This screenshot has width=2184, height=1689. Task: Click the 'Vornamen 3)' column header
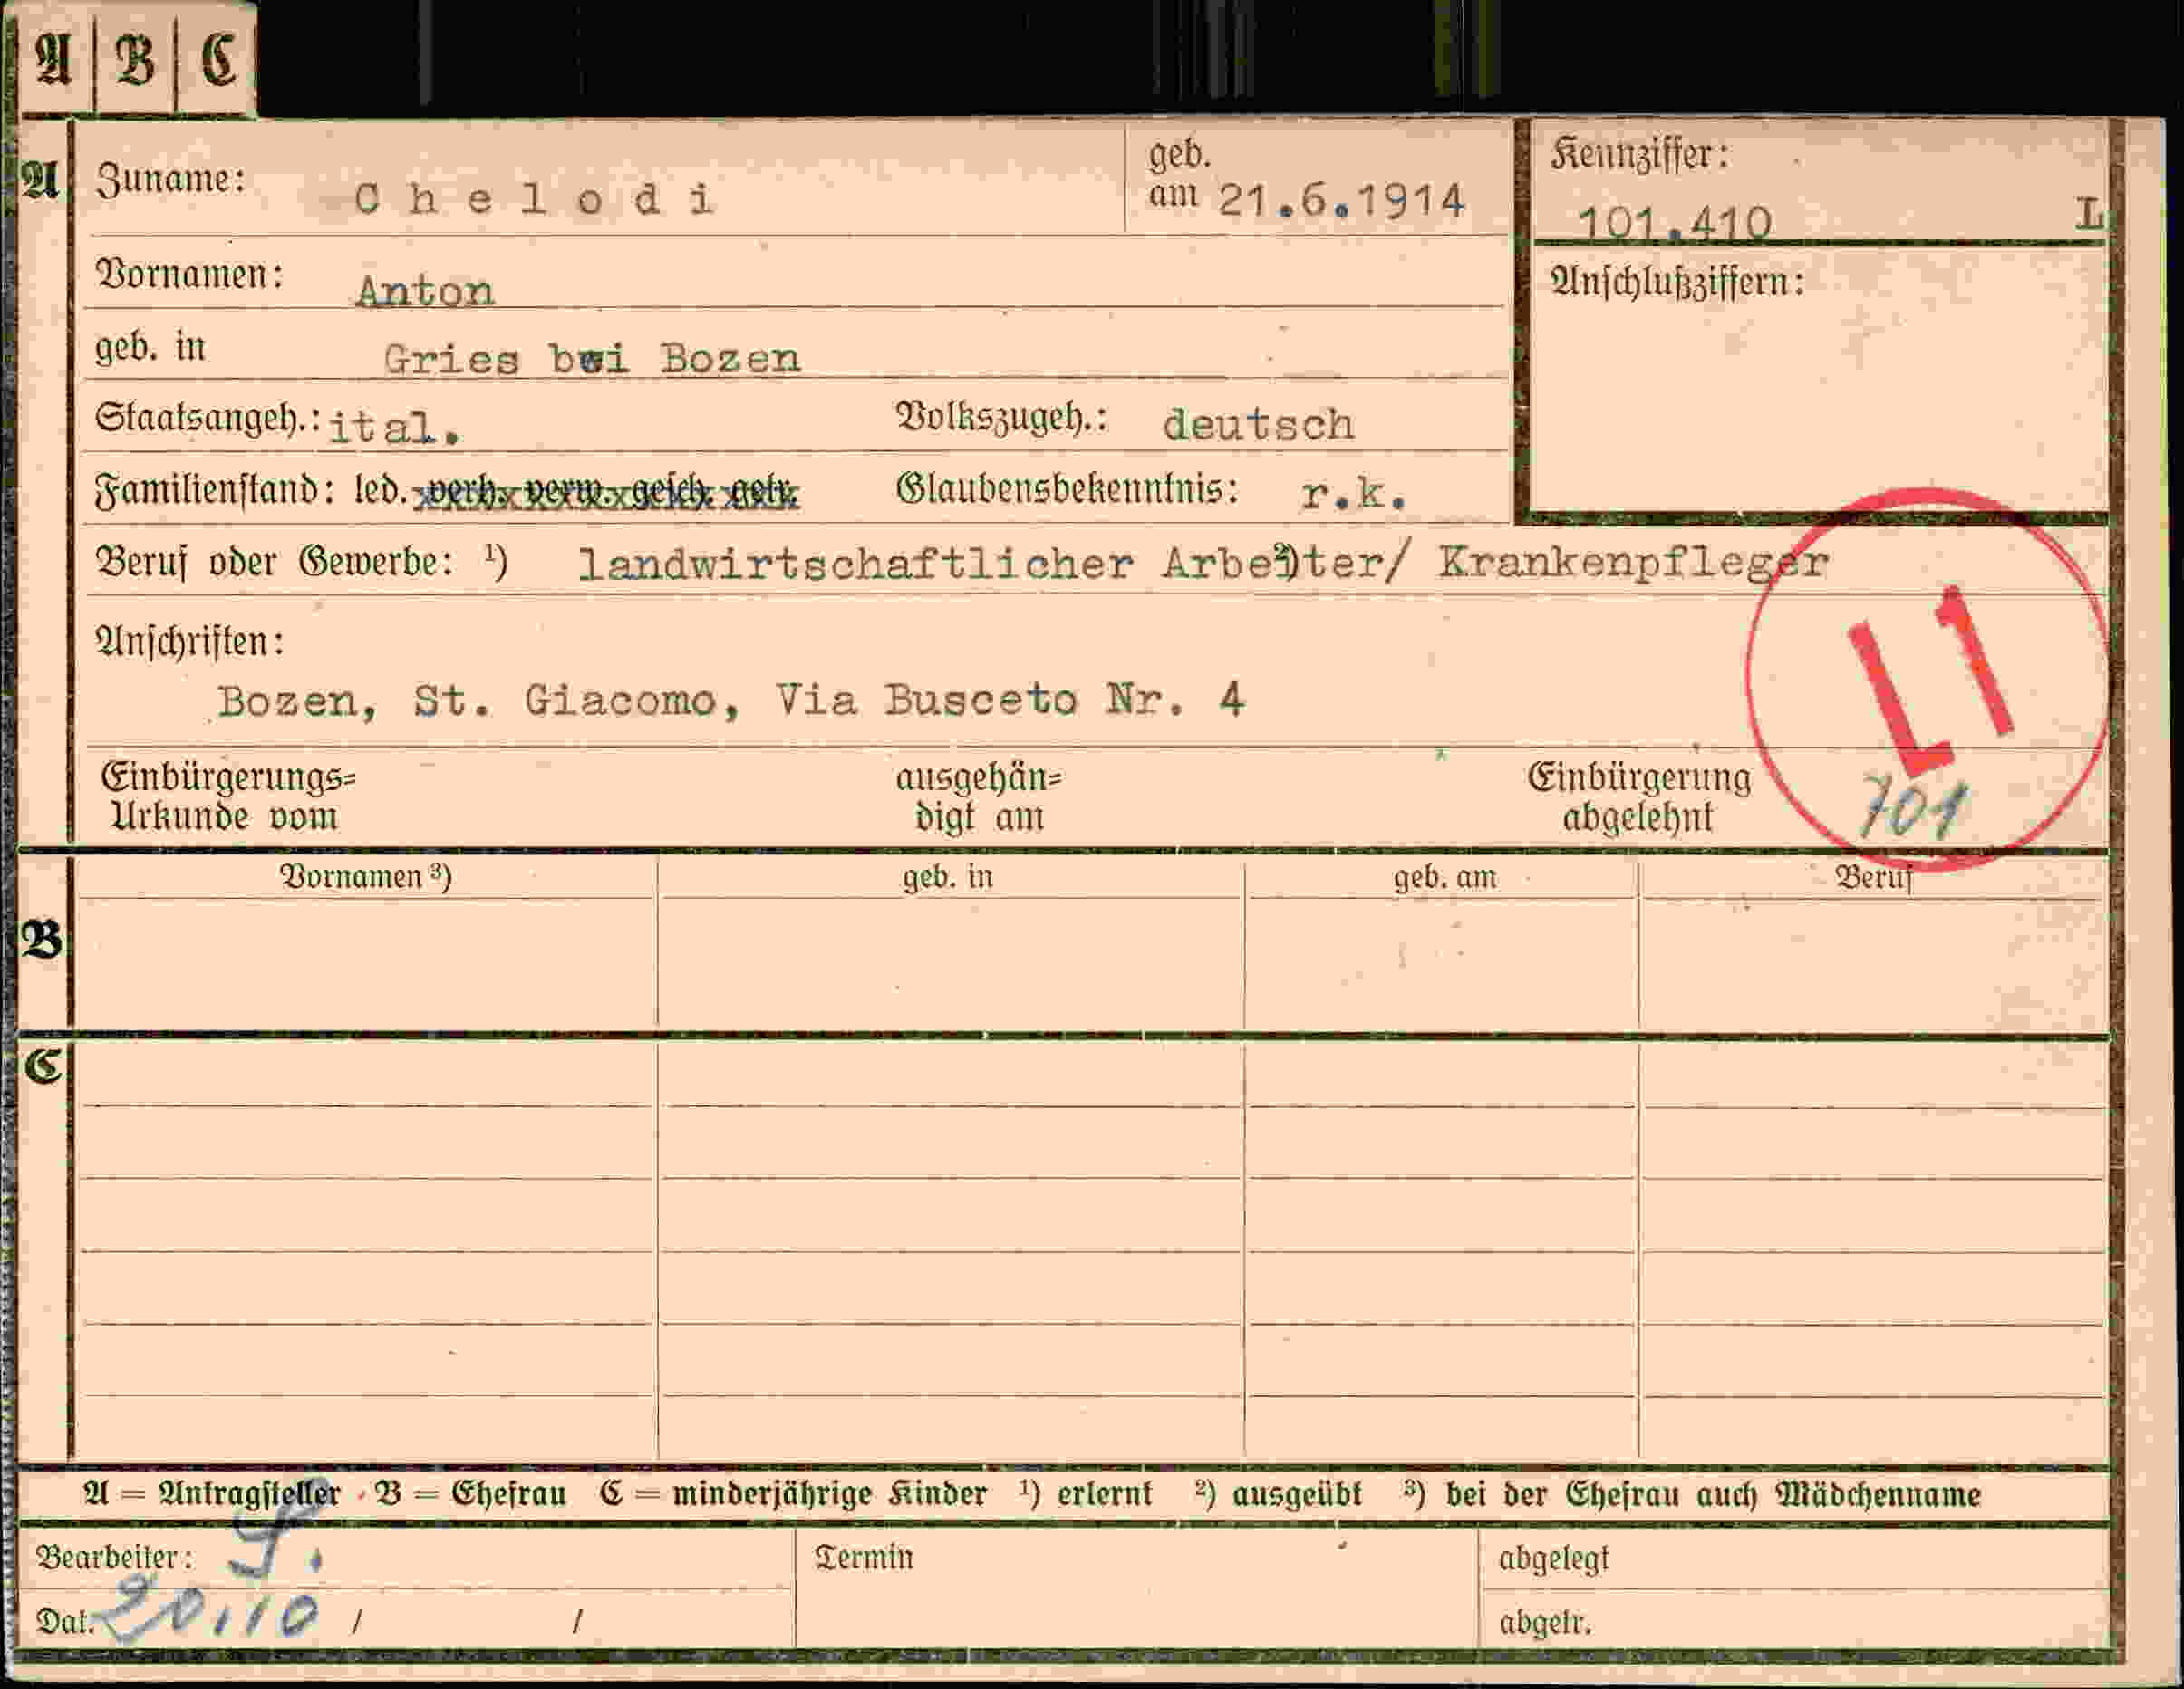[366, 877]
